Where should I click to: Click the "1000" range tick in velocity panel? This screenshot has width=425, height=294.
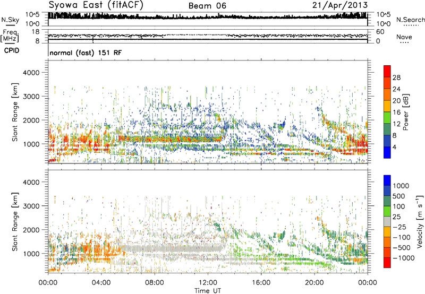pyautogui.click(x=31, y=254)
